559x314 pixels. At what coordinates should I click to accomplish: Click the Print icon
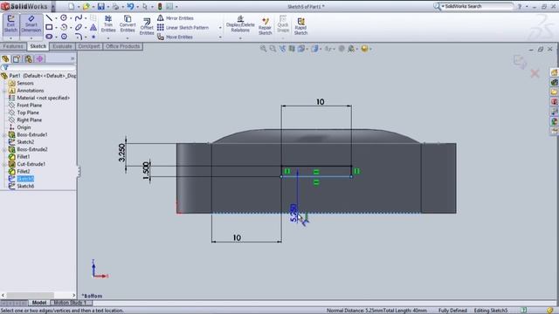[x=115, y=6]
